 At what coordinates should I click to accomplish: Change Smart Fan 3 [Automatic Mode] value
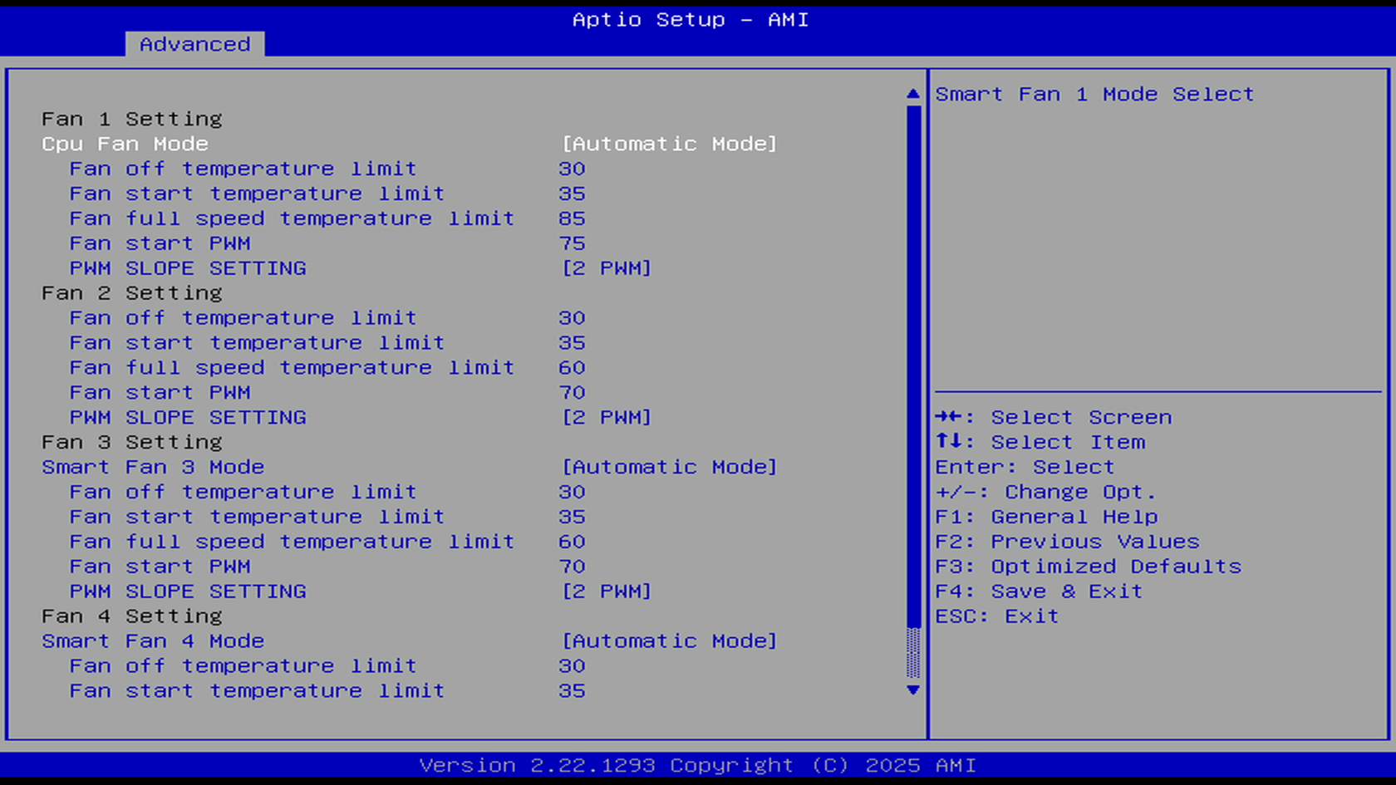pyautogui.click(x=669, y=467)
